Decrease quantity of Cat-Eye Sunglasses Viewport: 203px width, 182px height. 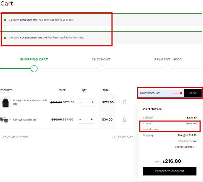(x=81, y=120)
